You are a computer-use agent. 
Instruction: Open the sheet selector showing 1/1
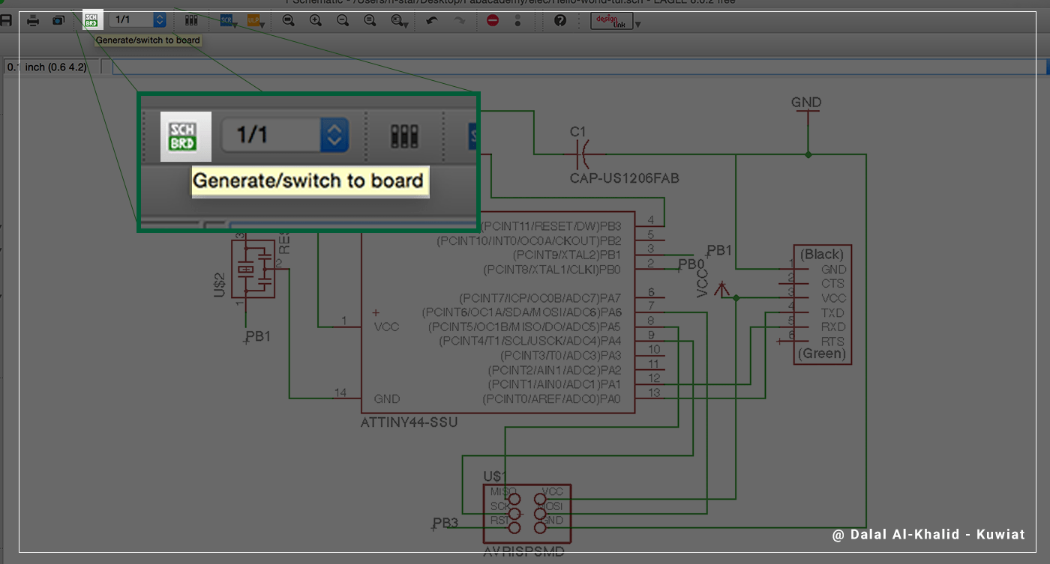tap(137, 20)
